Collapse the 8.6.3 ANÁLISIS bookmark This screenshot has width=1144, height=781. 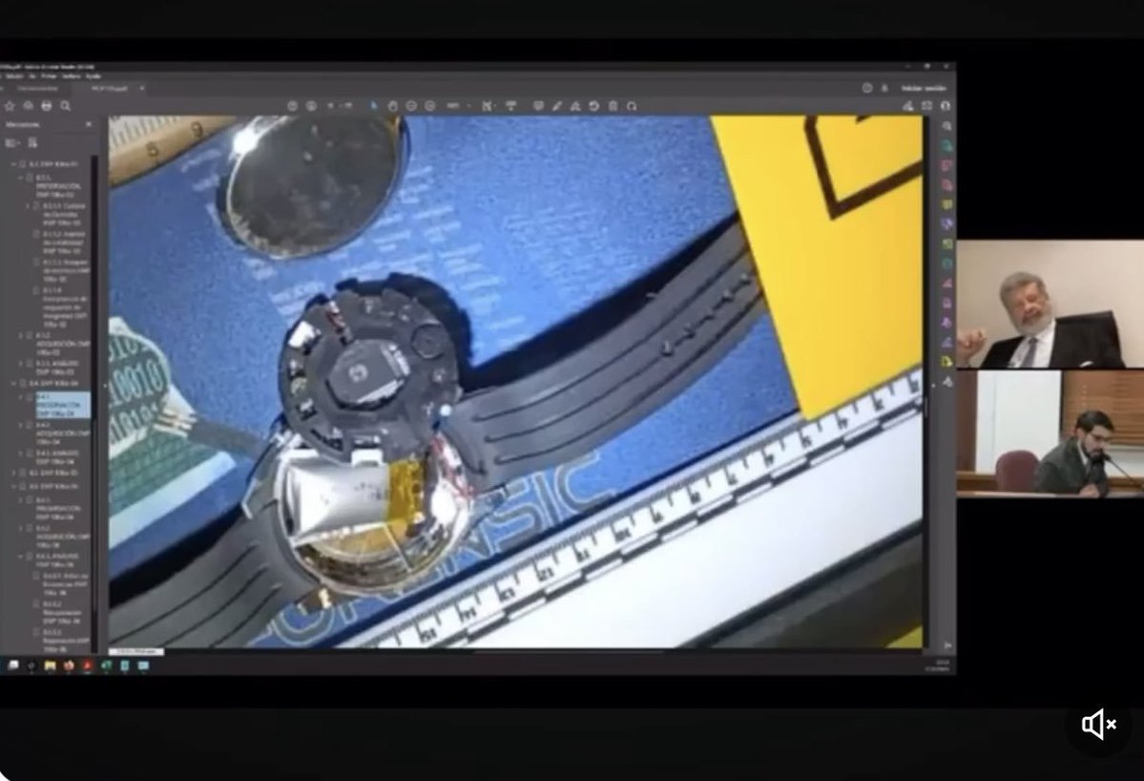[21, 557]
